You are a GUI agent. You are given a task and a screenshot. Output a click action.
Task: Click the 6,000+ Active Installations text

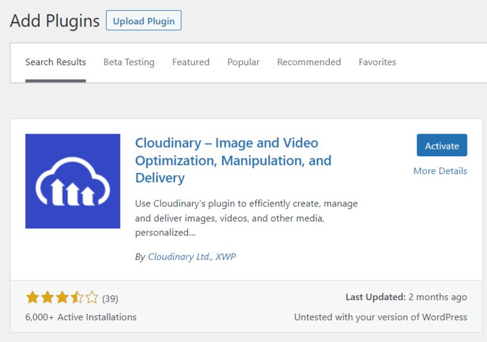coord(81,317)
